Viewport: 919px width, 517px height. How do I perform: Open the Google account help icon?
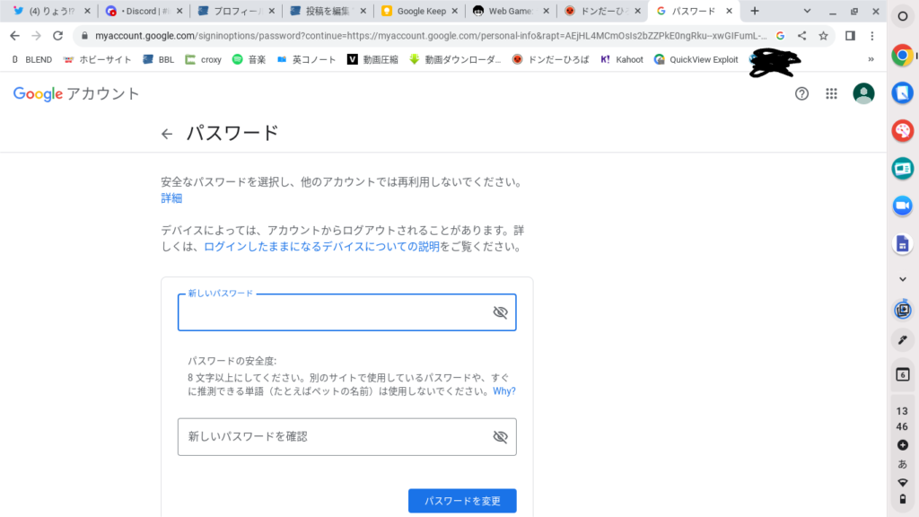click(802, 94)
